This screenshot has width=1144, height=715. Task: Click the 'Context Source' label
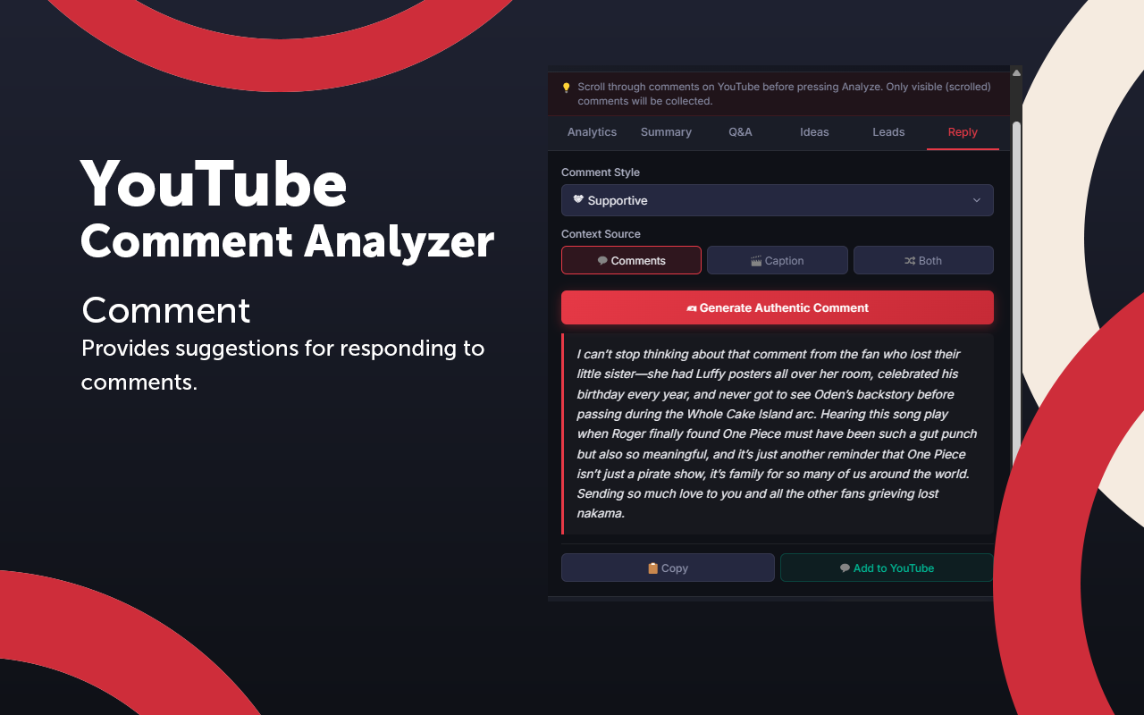[x=601, y=234]
